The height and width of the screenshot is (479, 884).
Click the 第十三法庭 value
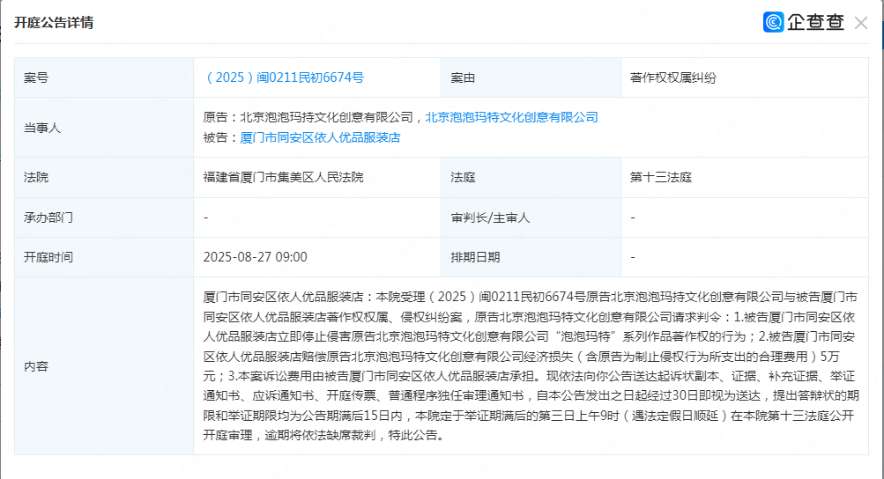pyautogui.click(x=661, y=178)
